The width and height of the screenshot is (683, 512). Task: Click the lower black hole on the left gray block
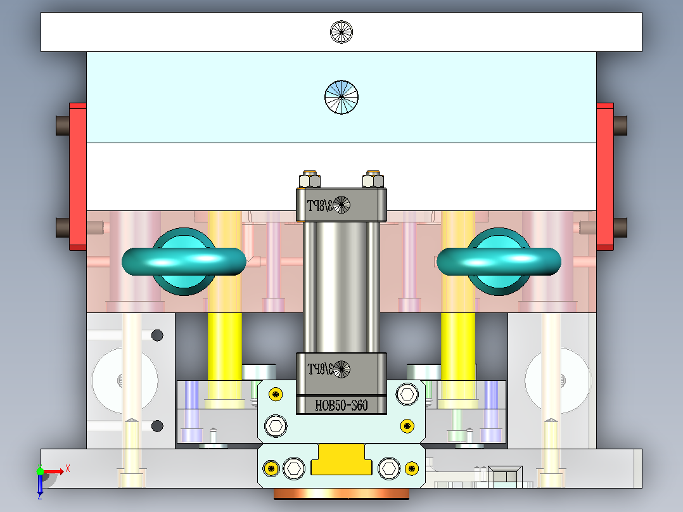[157, 426]
